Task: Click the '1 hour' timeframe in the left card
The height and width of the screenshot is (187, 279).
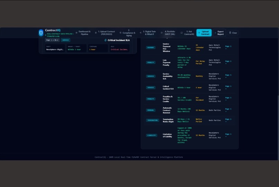Action: 92,50
